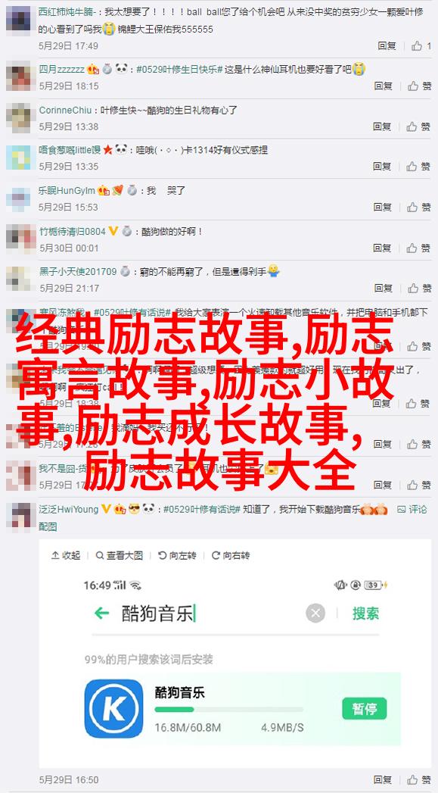Reply to 竹栀待清归0804's comment
Screen dimensions: 438x793
coord(383,248)
